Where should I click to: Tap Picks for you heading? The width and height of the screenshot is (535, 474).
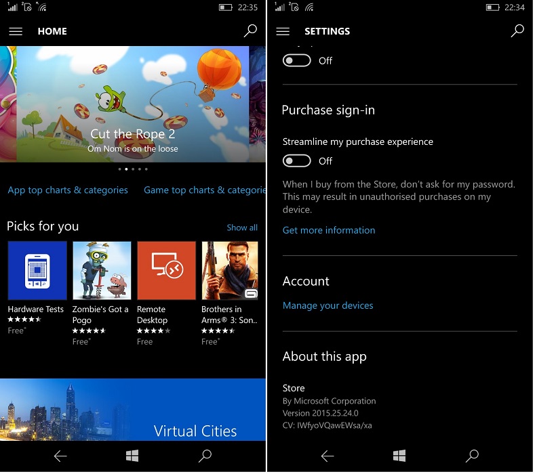(43, 227)
